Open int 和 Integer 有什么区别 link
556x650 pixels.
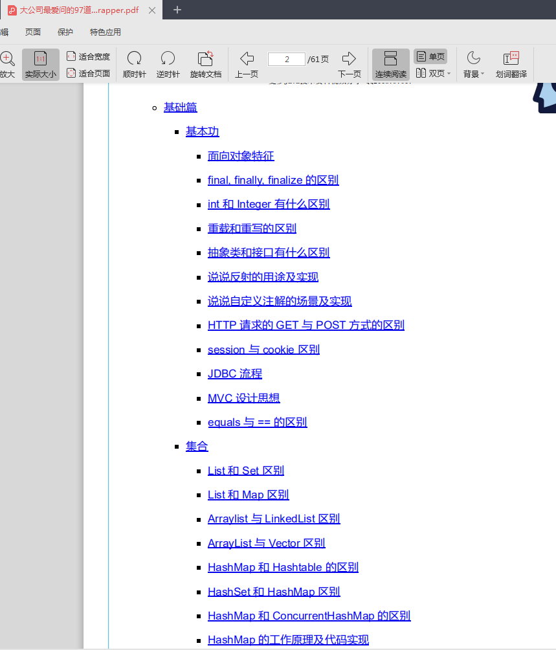tap(269, 204)
